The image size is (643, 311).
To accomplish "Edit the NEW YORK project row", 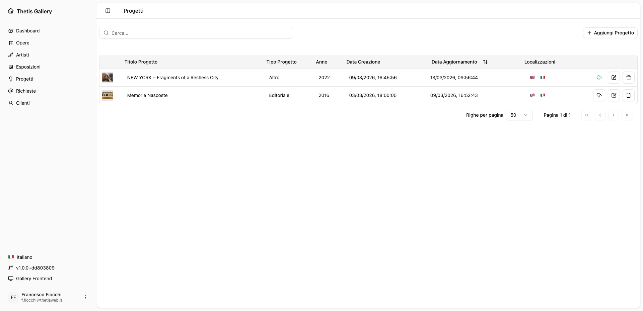I will 614,78.
